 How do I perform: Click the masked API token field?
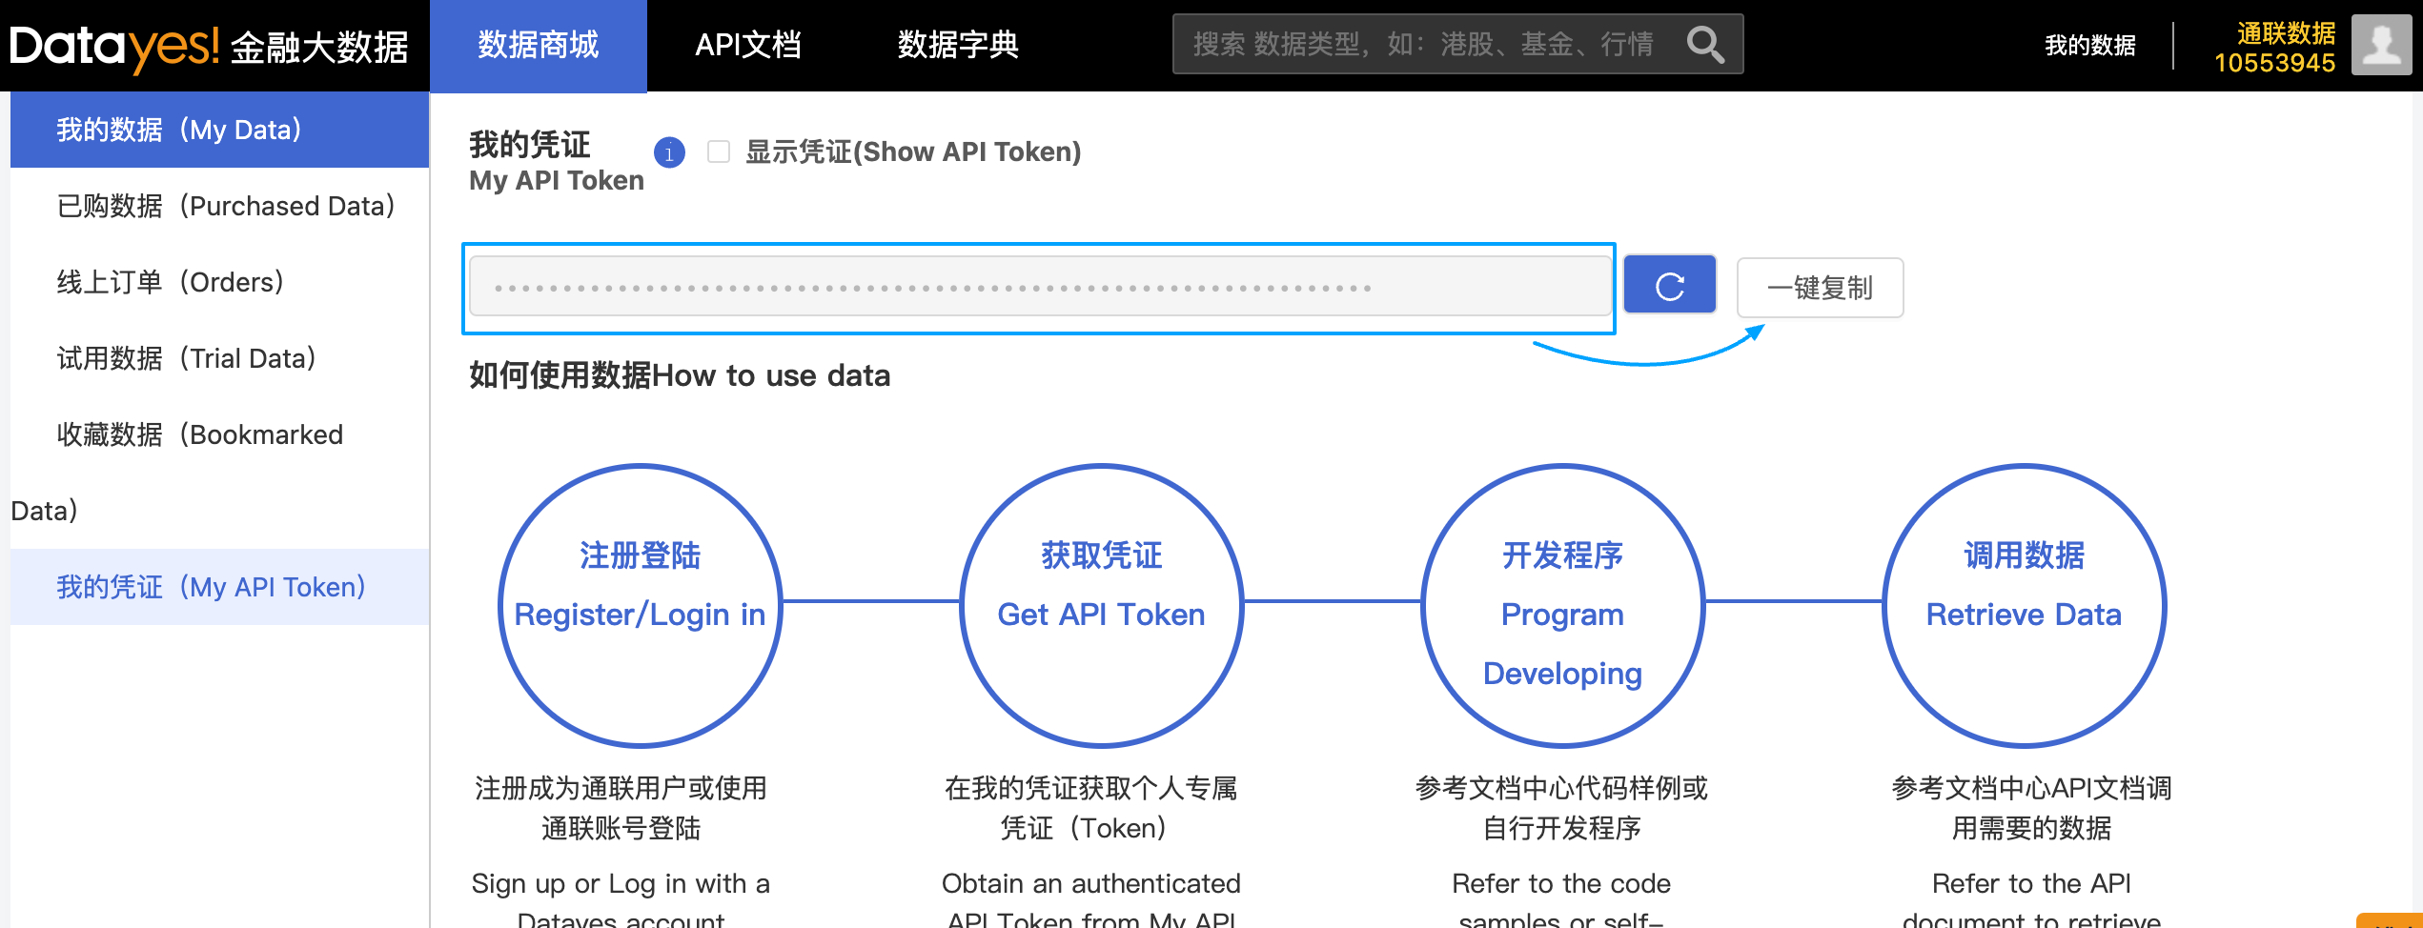1039,287
